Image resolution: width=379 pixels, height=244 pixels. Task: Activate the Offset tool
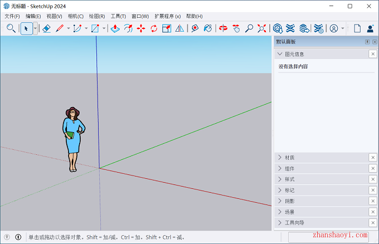point(128,28)
